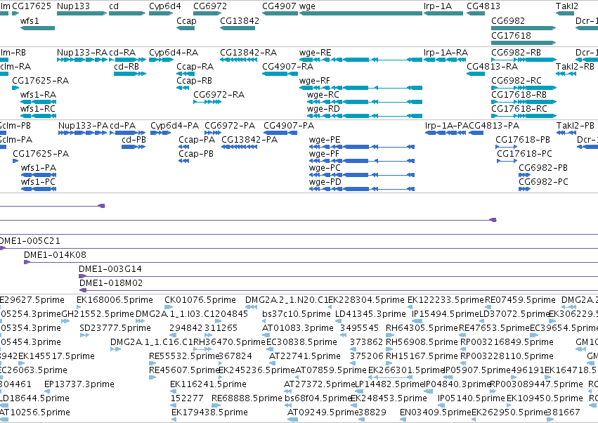598x423 pixels.
Task: Click the Cyp6d4 gene bar
Action: 161,13
